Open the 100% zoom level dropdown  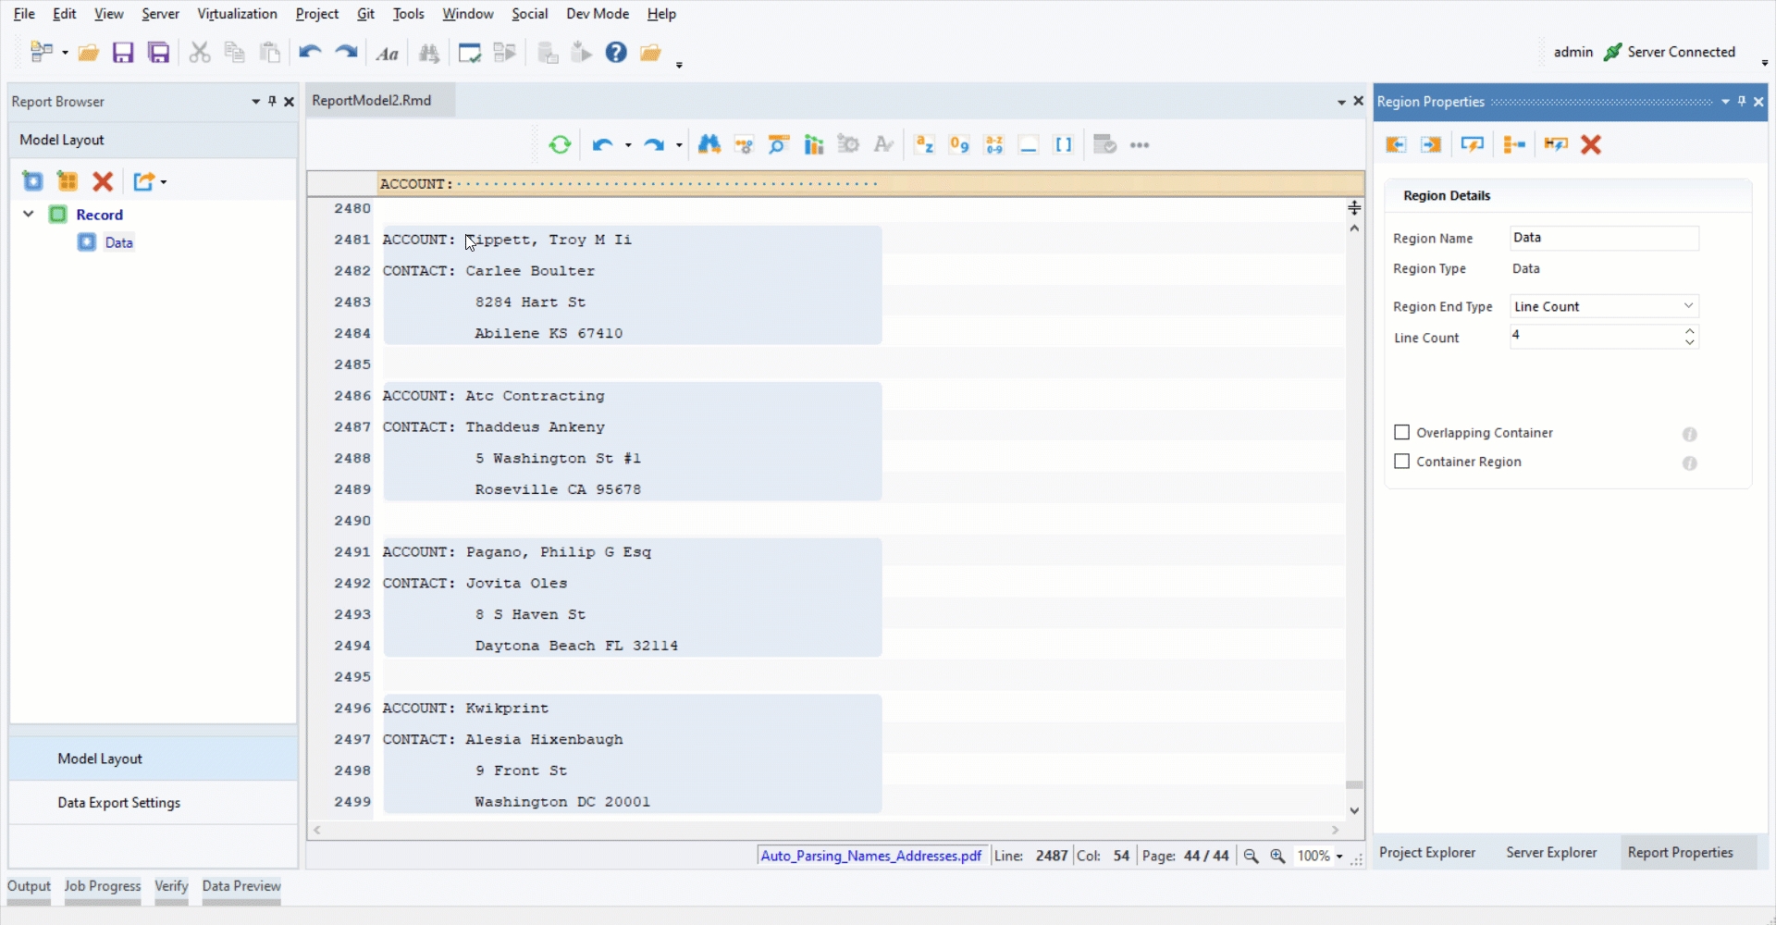coord(1338,857)
